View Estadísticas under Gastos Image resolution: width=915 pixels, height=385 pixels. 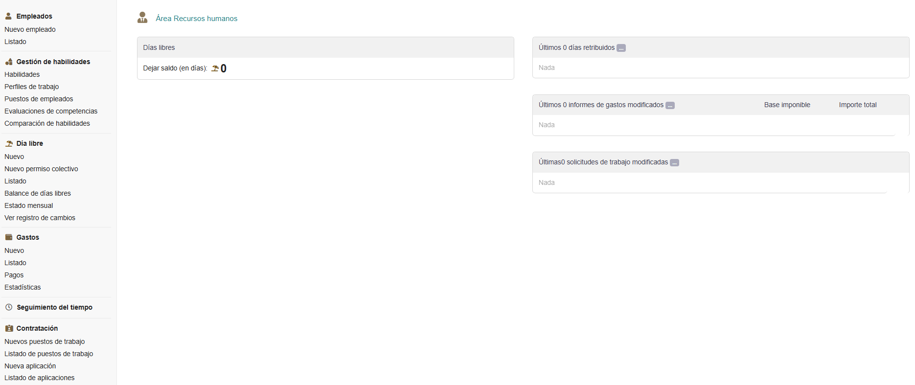pos(23,287)
